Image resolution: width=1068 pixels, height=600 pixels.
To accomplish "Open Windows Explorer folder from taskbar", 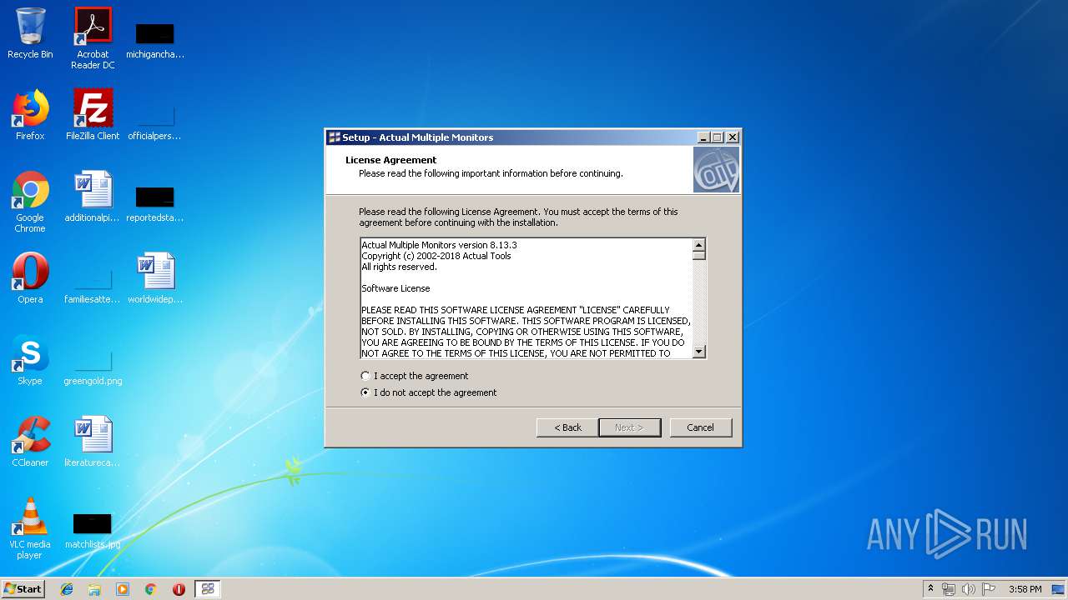I will pyautogui.click(x=94, y=589).
